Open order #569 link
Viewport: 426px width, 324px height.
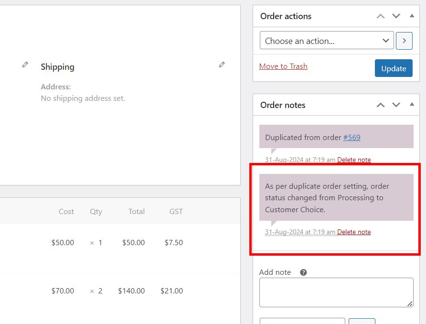(352, 137)
